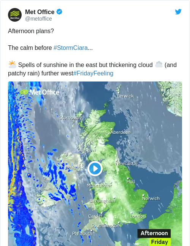Open the Twitter bird logo
Viewport: 190px width, 246px height.
[x=178, y=12]
